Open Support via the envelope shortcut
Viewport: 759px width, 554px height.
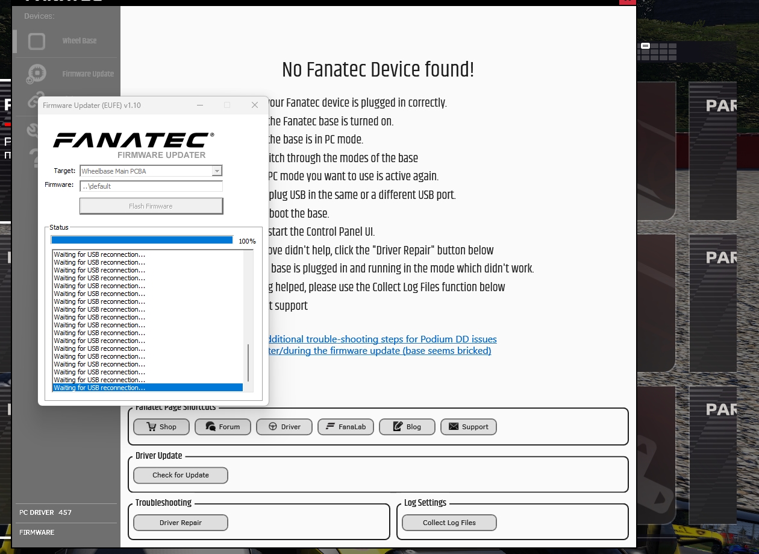click(x=468, y=427)
